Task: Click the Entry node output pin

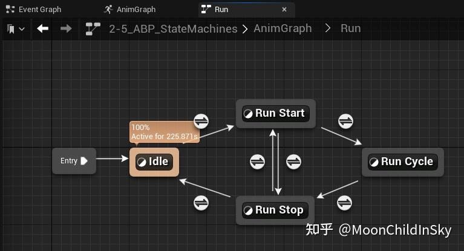Action: [x=84, y=161]
